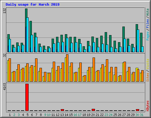Click day label 7 on the axis
This screenshot has width=151, height=118.
(36, 115)
